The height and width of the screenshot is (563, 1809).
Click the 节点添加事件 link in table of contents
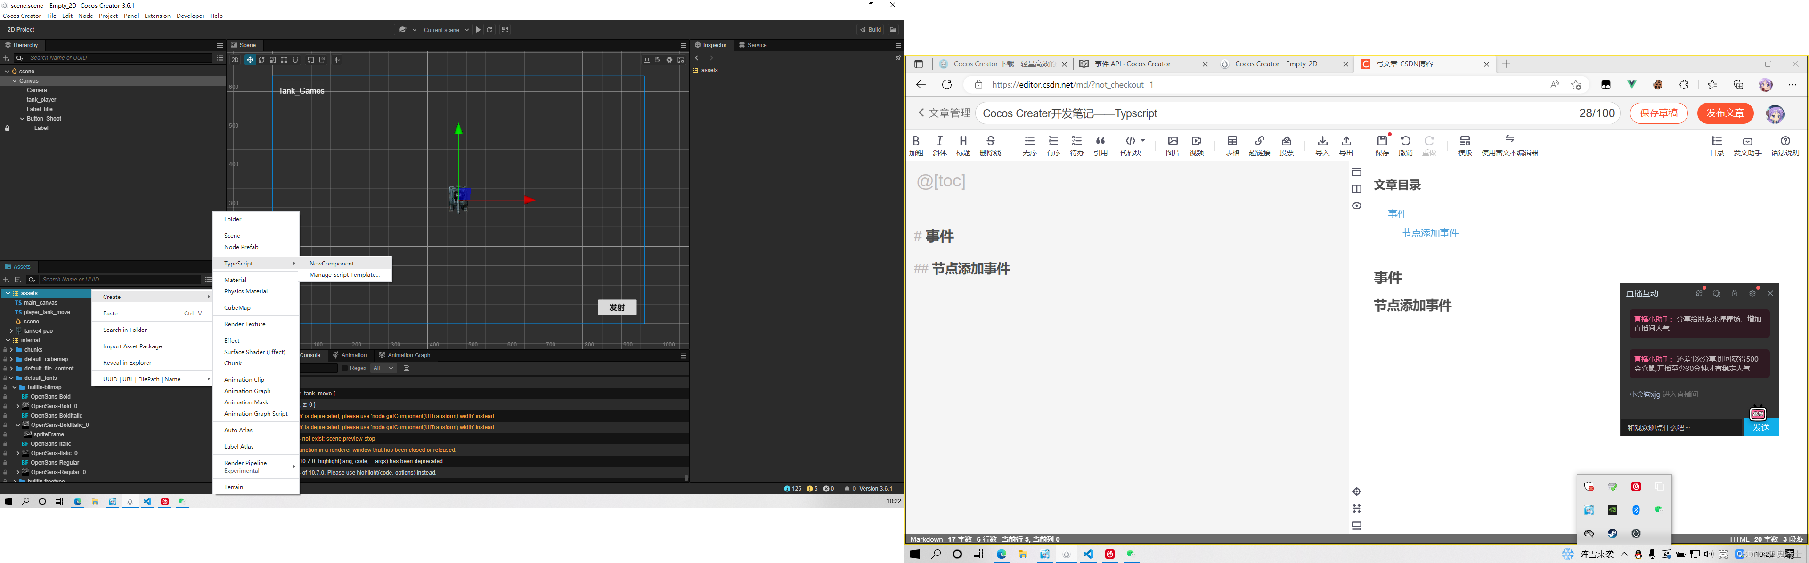1430,233
